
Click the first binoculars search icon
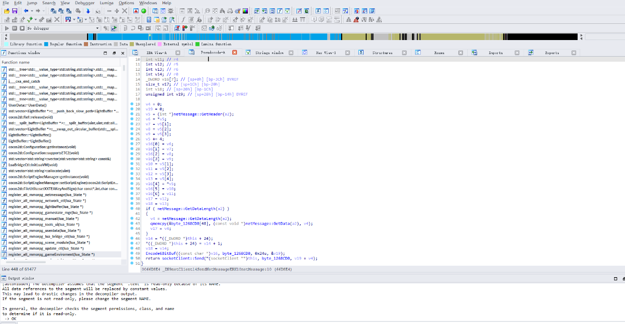click(x=53, y=10)
